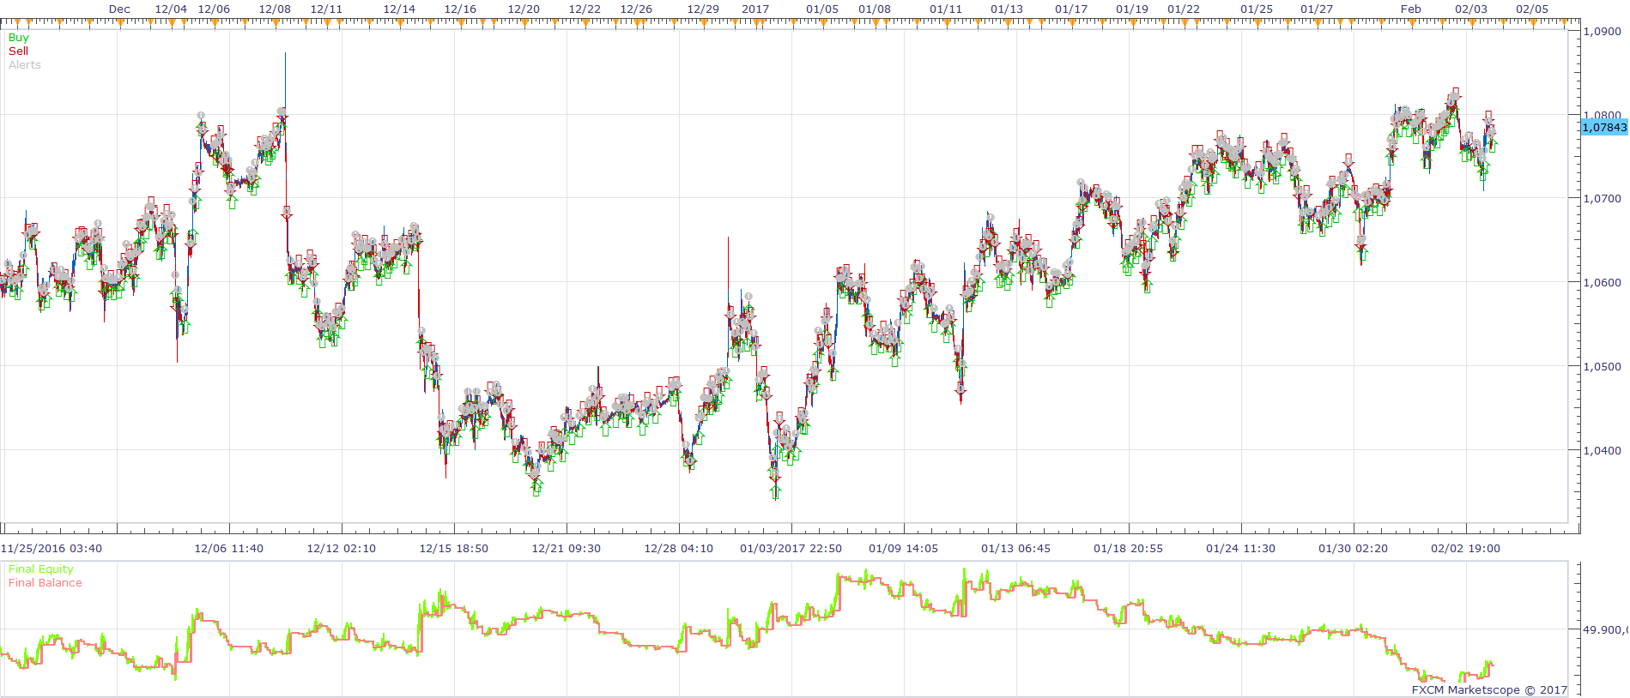Click the Alerts legend label
This screenshot has height=698, width=1630.
coord(25,65)
